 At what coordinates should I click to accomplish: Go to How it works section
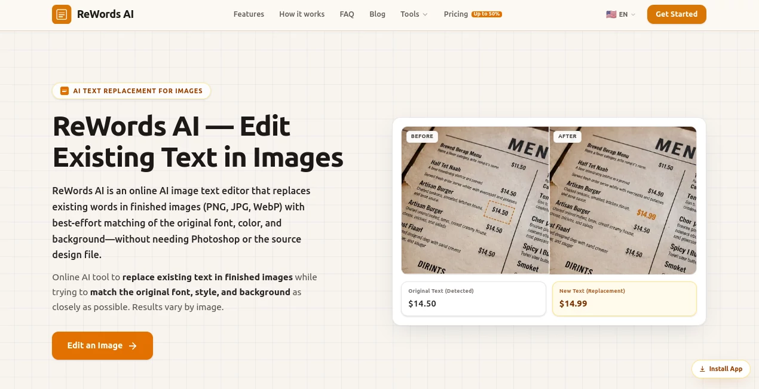pyautogui.click(x=302, y=14)
